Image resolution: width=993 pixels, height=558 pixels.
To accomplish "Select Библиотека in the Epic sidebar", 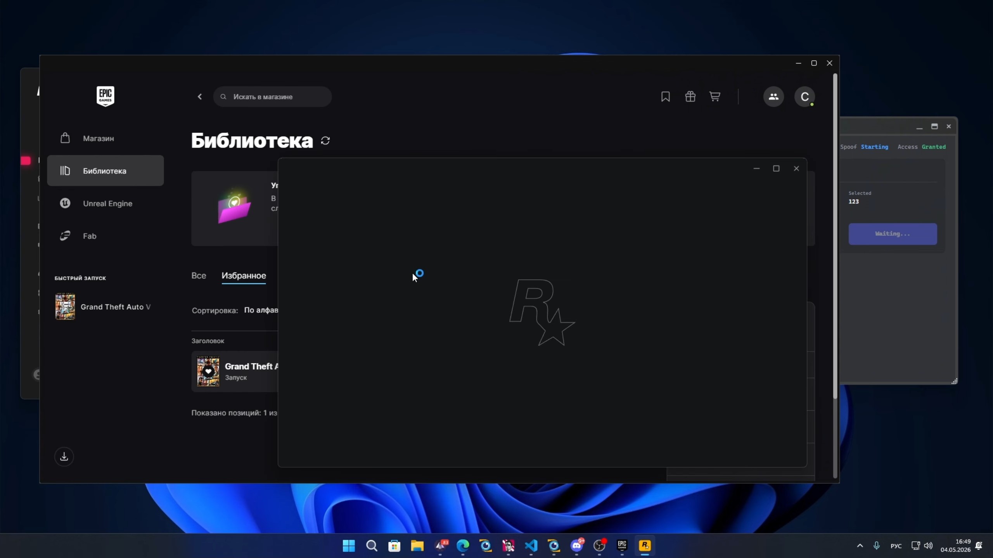I will click(x=105, y=170).
